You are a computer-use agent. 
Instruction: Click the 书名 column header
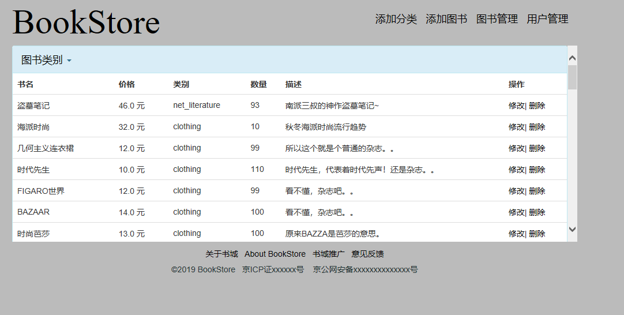(x=25, y=84)
